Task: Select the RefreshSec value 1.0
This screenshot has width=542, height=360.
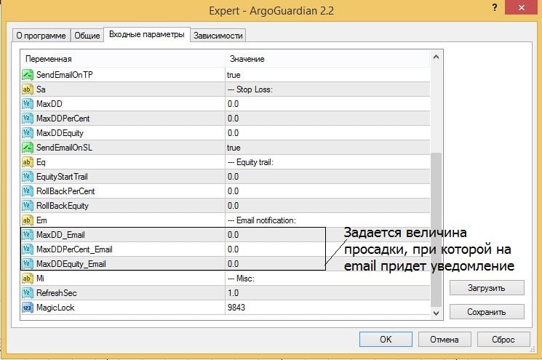Action: click(327, 292)
